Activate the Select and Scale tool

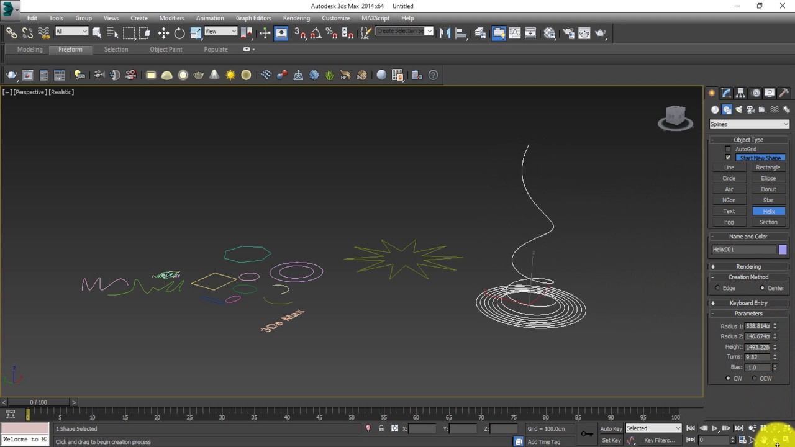(x=196, y=33)
